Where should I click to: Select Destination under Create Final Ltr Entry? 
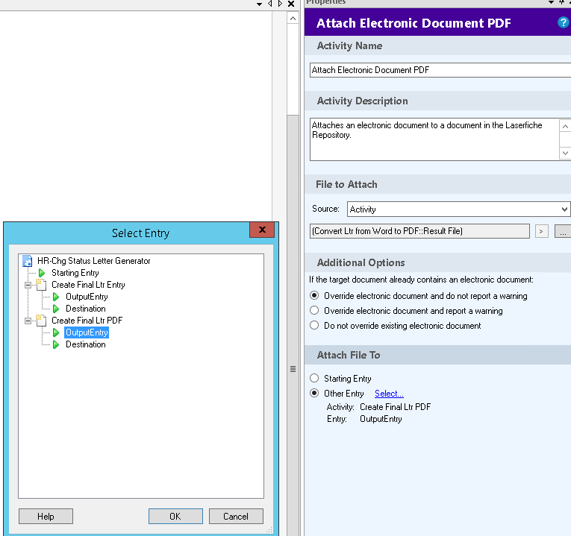pos(85,309)
